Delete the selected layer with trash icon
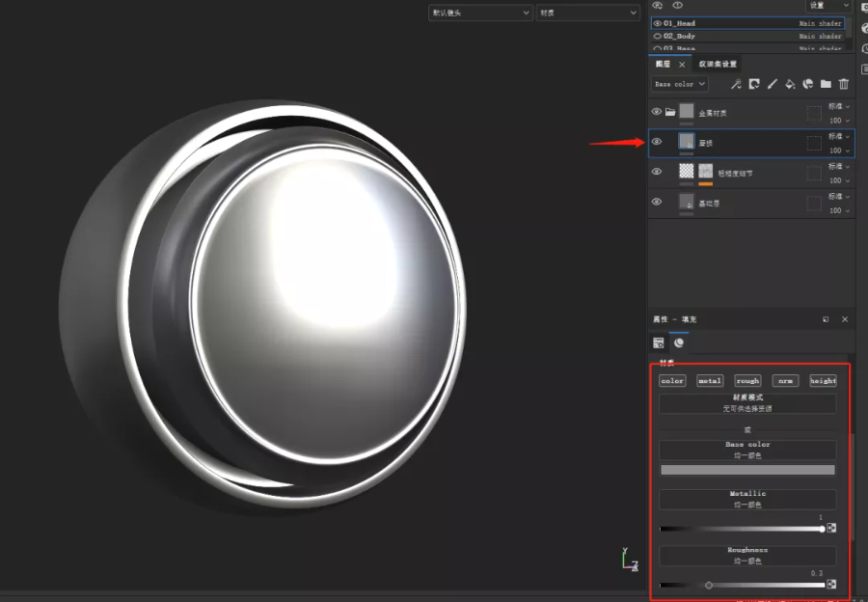The height and width of the screenshot is (602, 868). pos(844,84)
